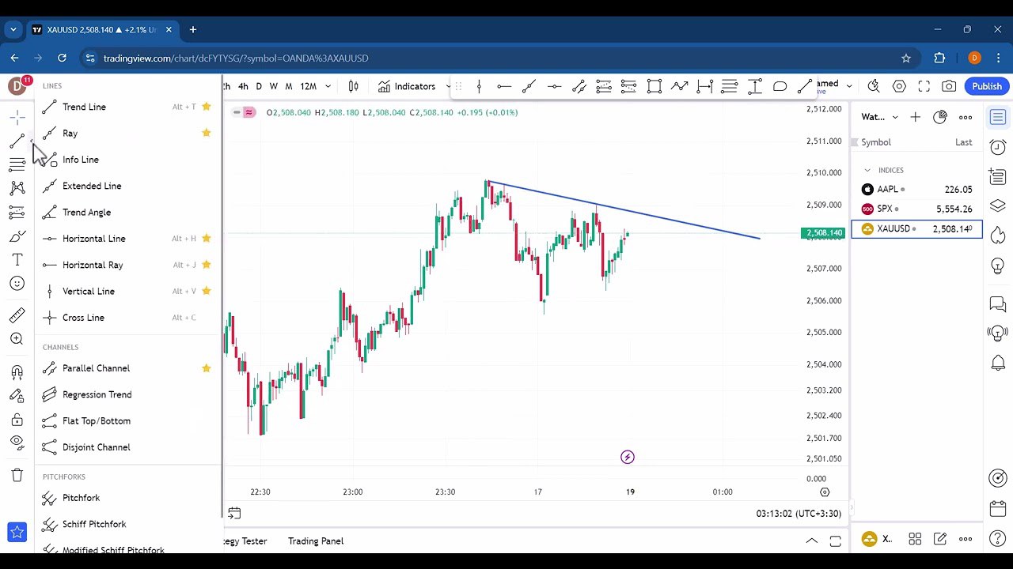Open the Alerts alarm clock panel
This screenshot has width=1013, height=569.
[x=998, y=148]
